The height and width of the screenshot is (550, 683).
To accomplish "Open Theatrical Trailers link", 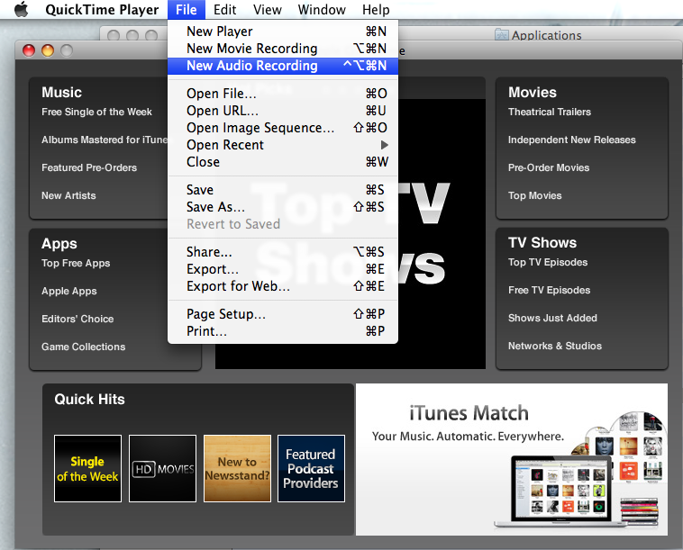I will 550,113.
